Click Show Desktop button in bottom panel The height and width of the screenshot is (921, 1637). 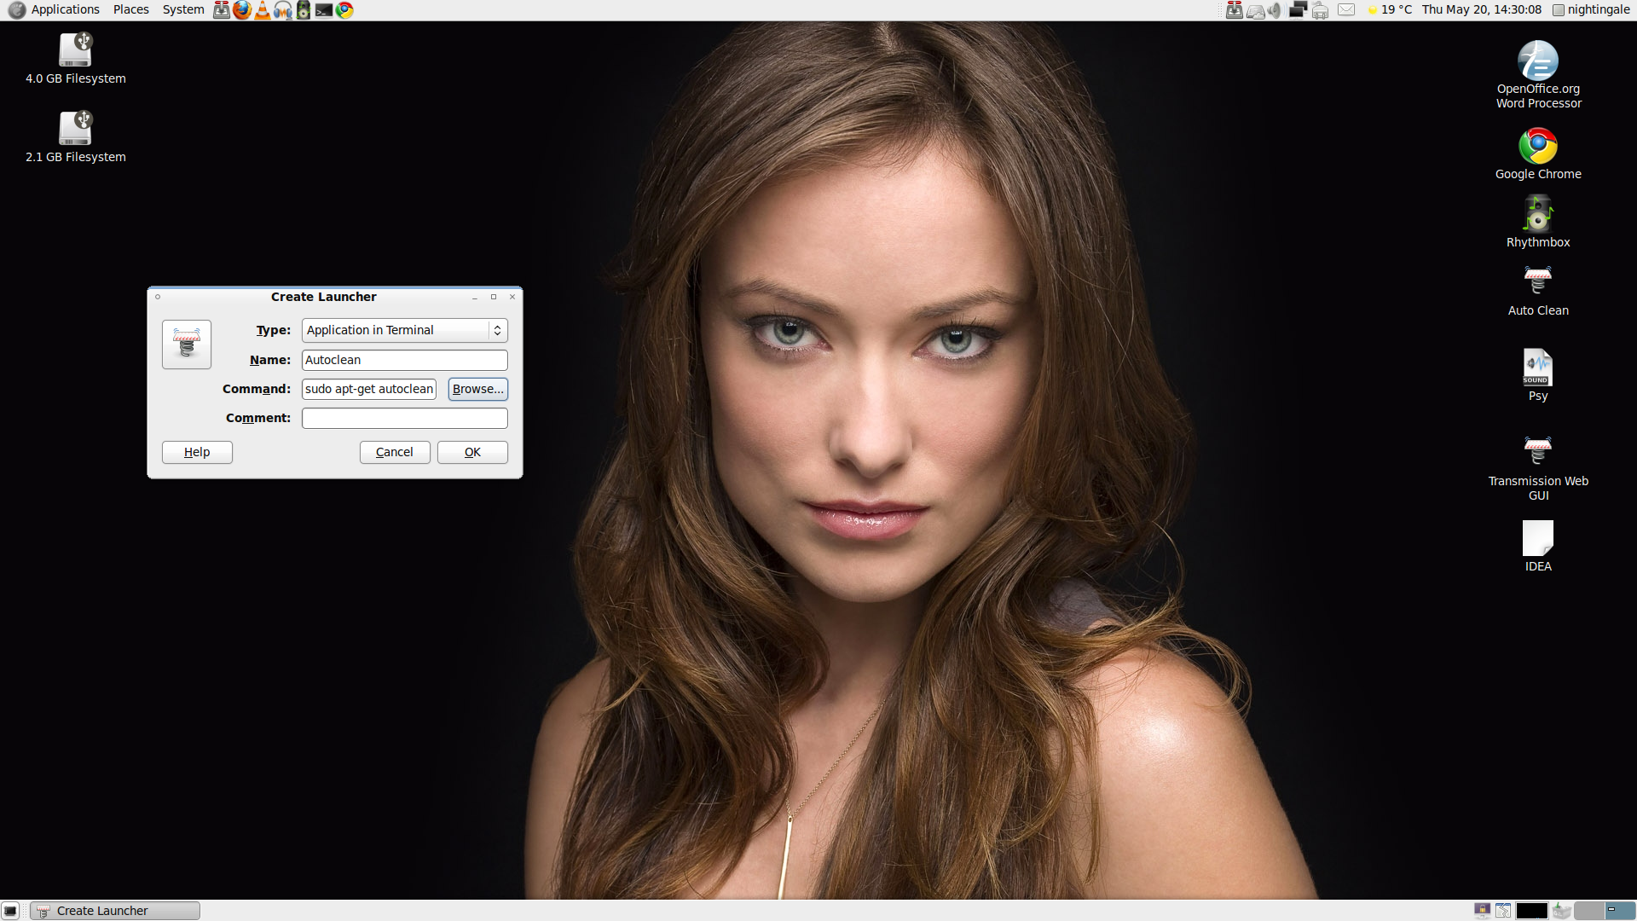pos(10,911)
